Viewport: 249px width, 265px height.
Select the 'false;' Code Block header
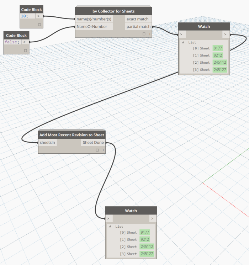pyautogui.click(x=16, y=36)
